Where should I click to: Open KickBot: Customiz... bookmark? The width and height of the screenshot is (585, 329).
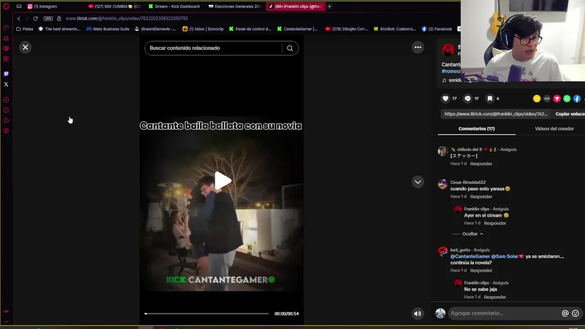[x=394, y=29]
